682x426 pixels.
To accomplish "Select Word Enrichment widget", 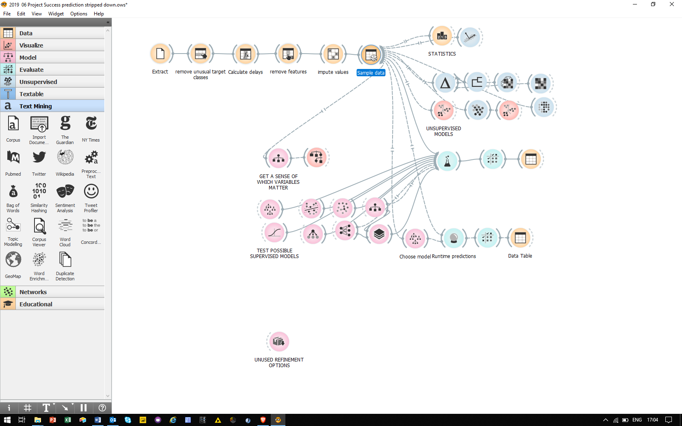I will pos(39,266).
